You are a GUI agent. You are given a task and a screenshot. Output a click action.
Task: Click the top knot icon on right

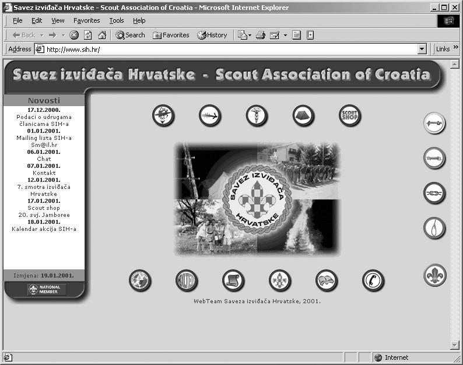[434, 123]
